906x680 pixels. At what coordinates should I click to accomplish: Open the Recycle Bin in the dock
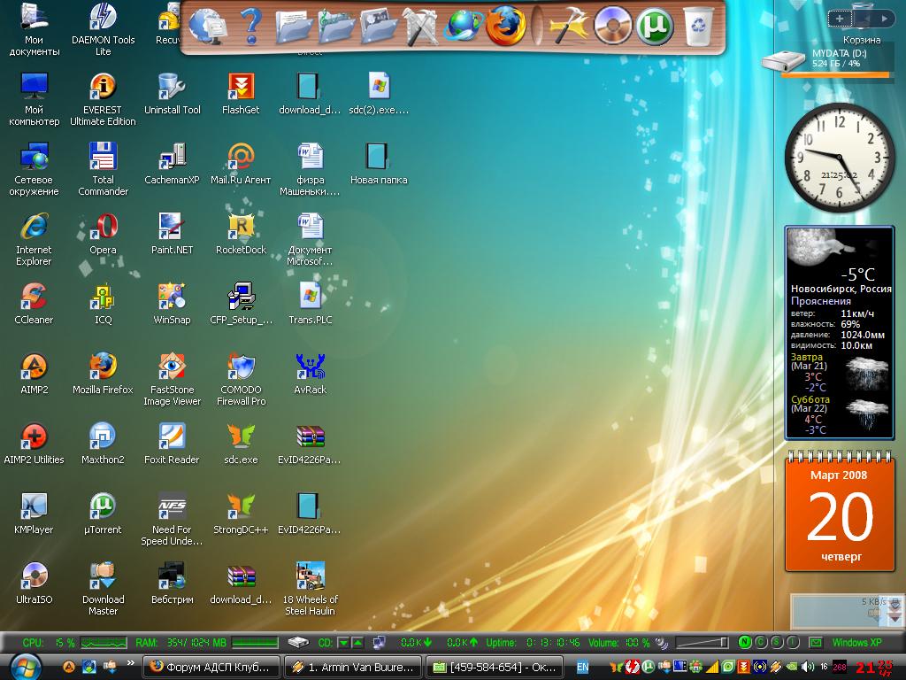click(x=699, y=26)
